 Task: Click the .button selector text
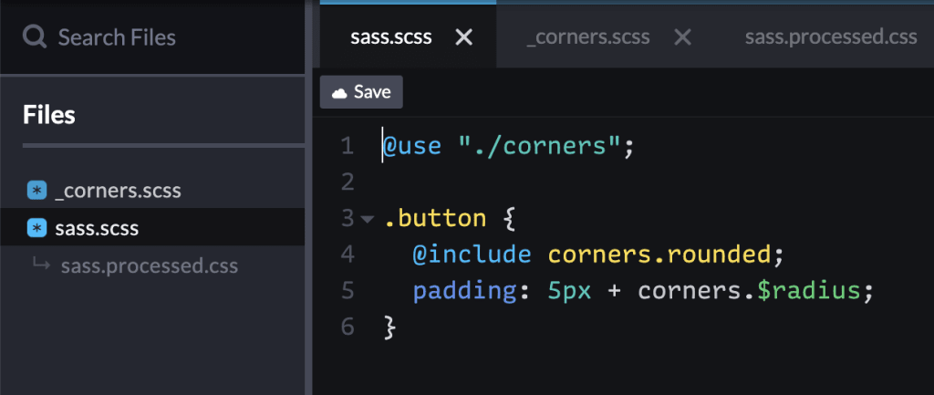point(435,219)
